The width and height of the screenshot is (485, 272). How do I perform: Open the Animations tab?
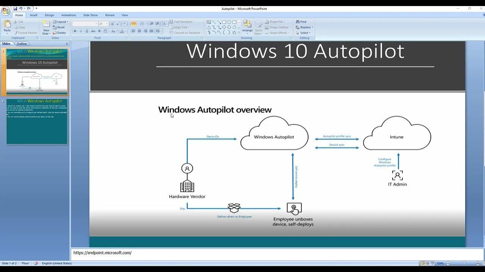[69, 15]
